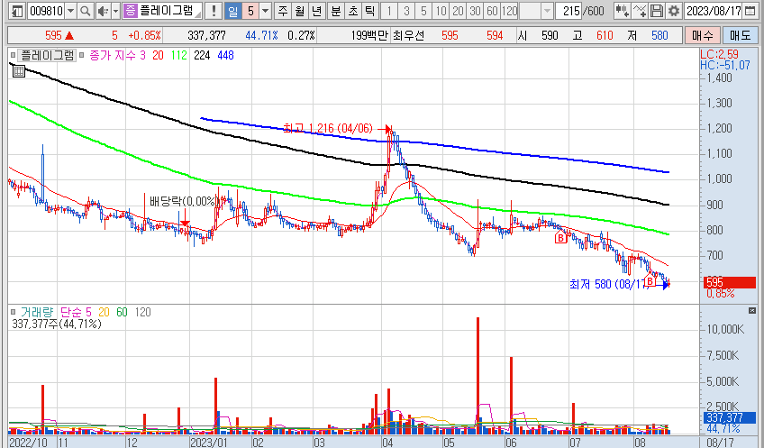Click the red 595 current price tag
Screen dimensions: 764x448
pos(730,282)
